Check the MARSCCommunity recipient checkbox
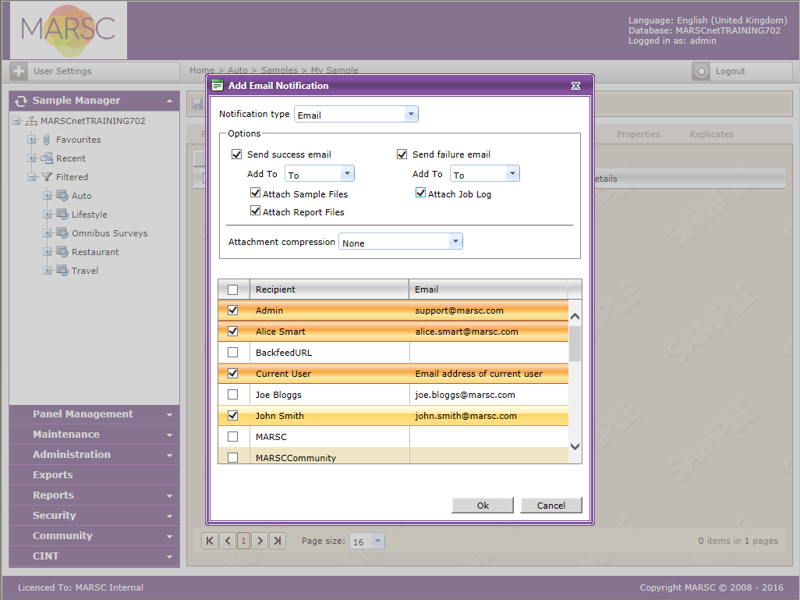 click(232, 457)
